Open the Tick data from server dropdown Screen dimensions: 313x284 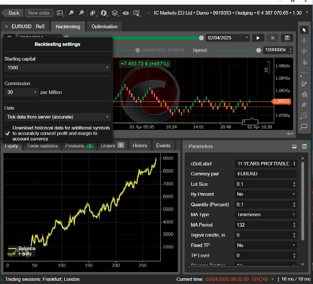(x=57, y=117)
